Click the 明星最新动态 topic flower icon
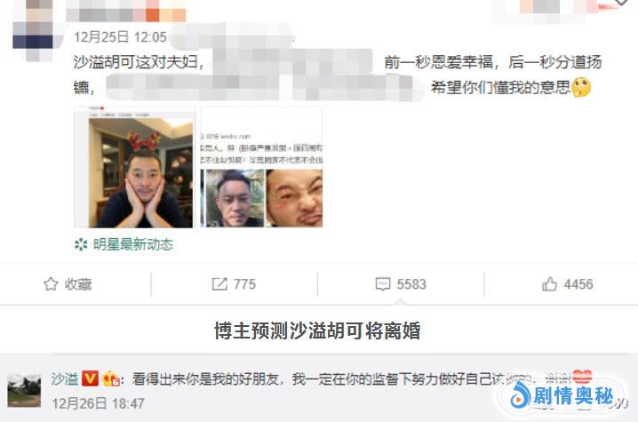Screen dimensions: 638x422 tap(81, 244)
